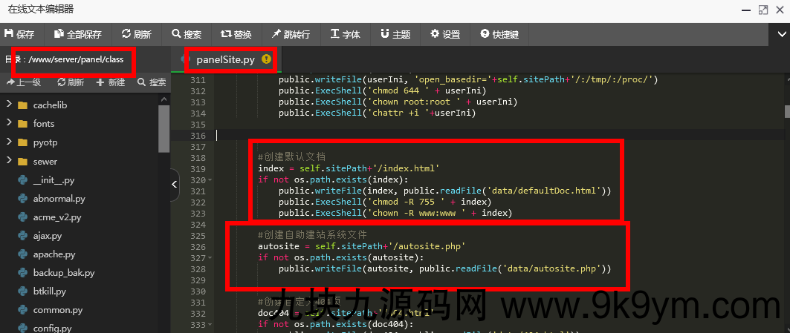Open the Replace (替换) tool
Screen dimensions: 790x333
236,34
